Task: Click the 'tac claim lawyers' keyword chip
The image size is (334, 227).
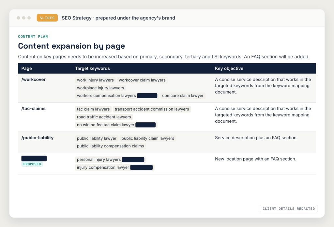Action: pyautogui.click(x=93, y=109)
